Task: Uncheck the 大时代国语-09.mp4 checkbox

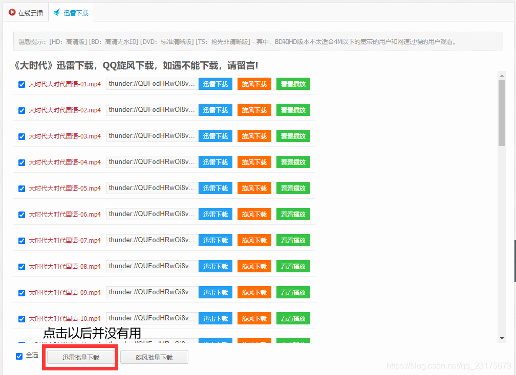Action: coord(21,293)
